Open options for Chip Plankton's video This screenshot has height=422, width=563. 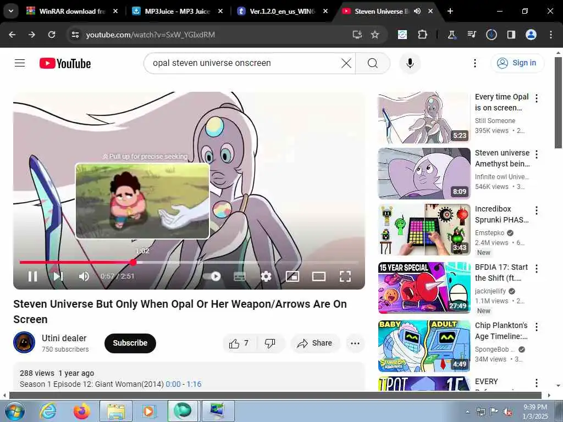pyautogui.click(x=537, y=326)
